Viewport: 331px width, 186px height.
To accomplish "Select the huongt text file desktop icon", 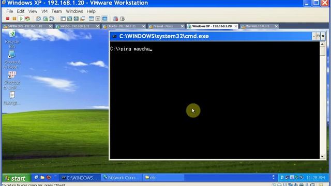I will pos(12,98).
